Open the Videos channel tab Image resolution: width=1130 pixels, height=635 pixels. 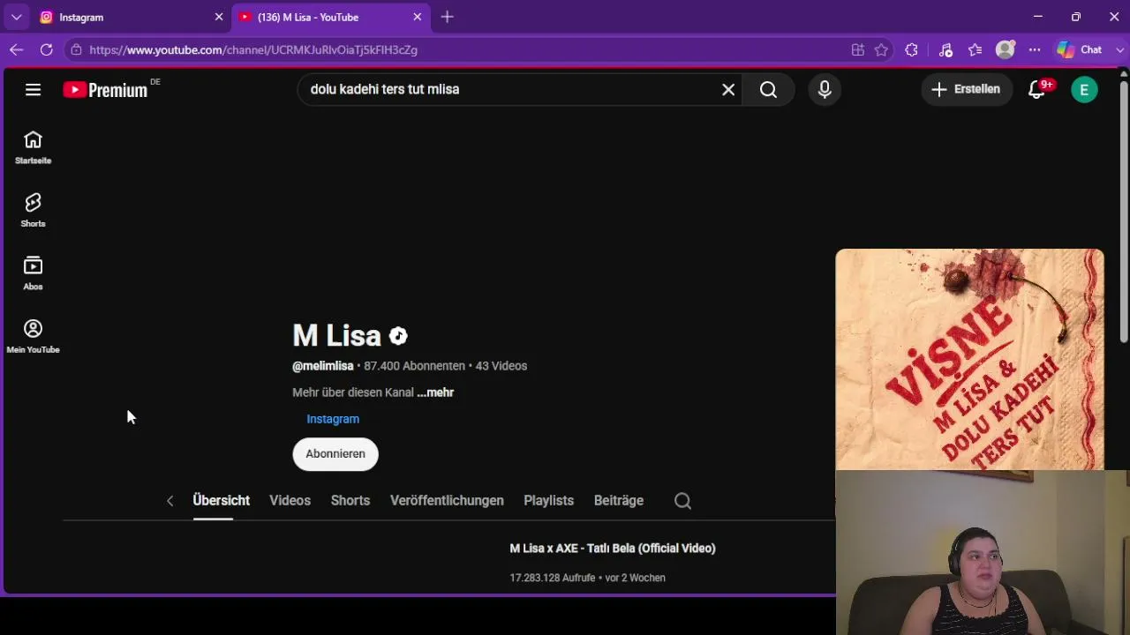point(290,501)
